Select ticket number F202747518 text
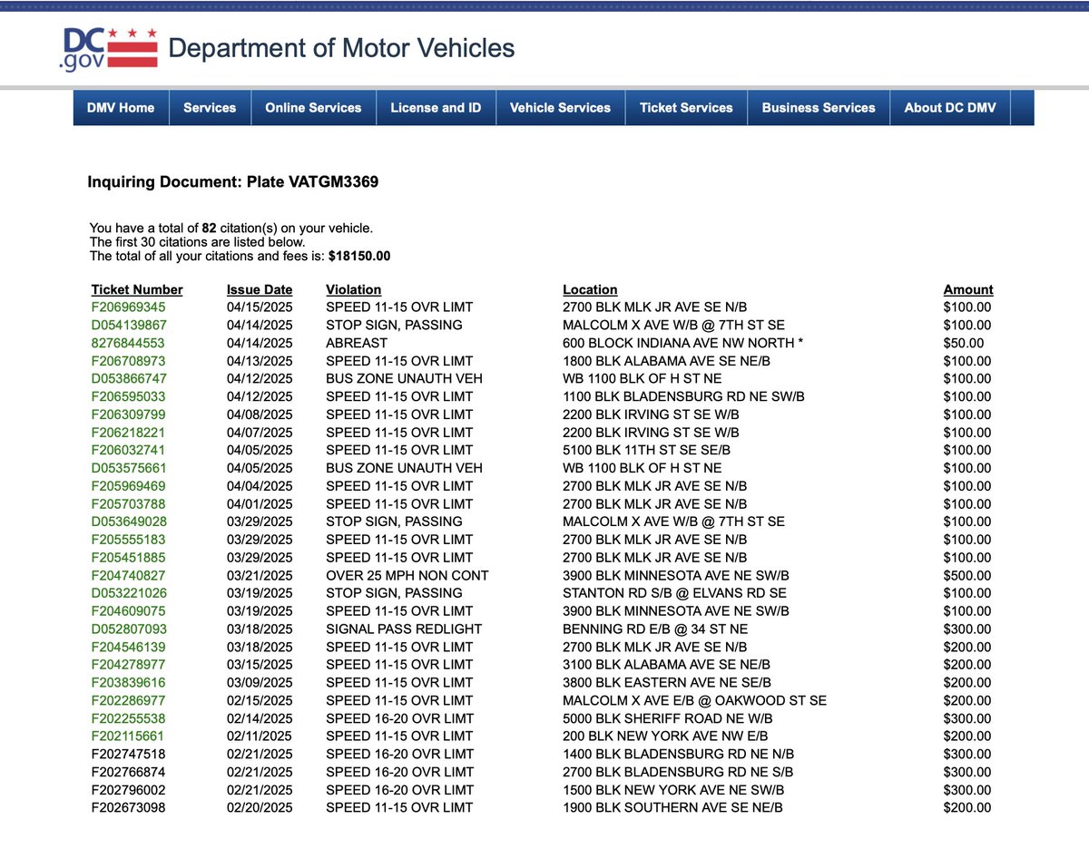 tap(129, 754)
